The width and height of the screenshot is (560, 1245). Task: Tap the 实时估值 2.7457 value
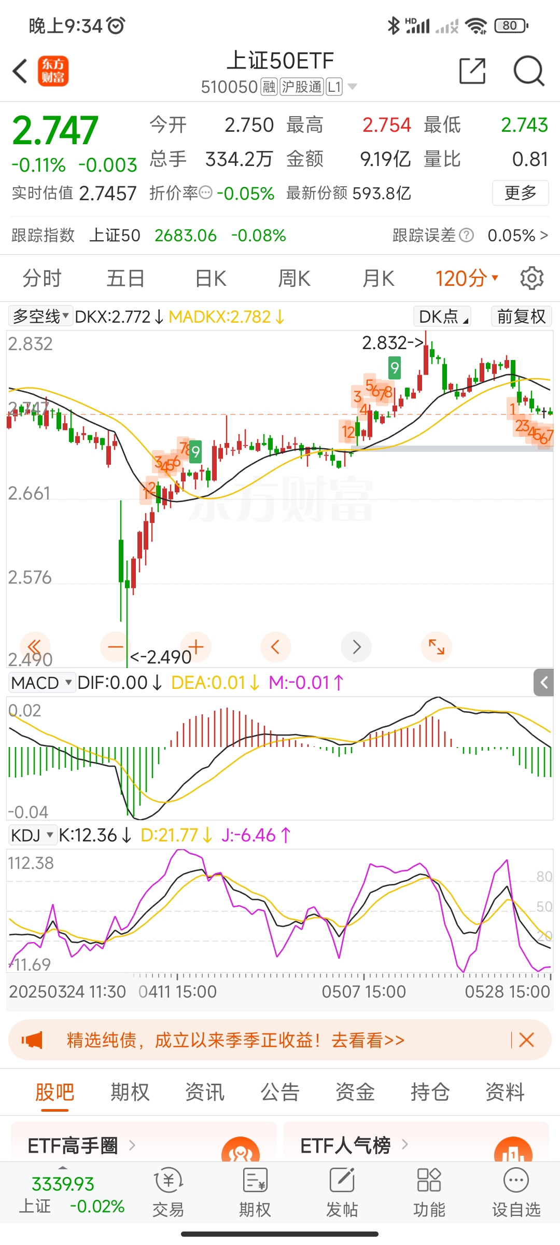[x=108, y=193]
